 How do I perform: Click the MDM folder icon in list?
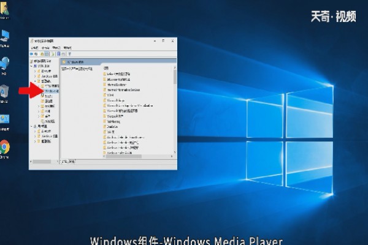105,95
